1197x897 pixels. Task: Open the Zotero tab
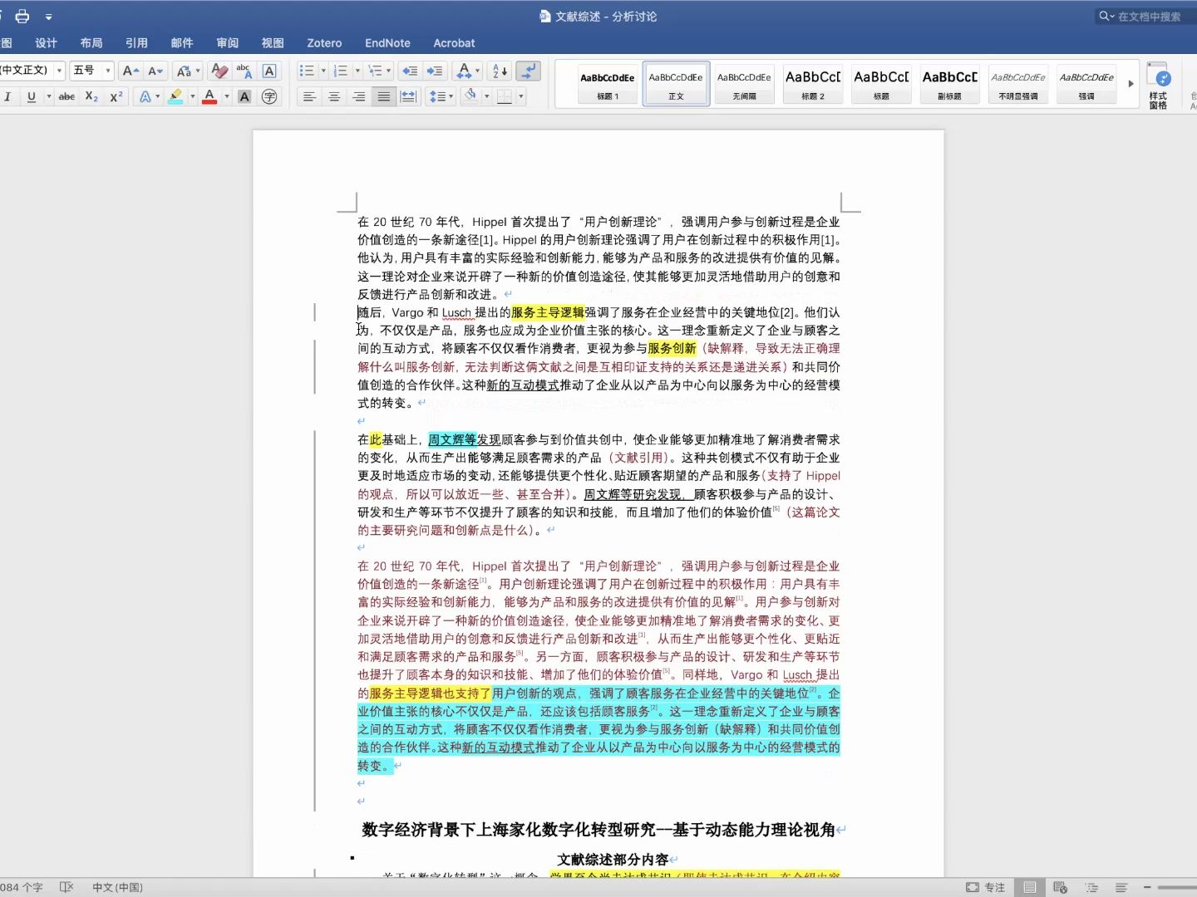pos(324,43)
